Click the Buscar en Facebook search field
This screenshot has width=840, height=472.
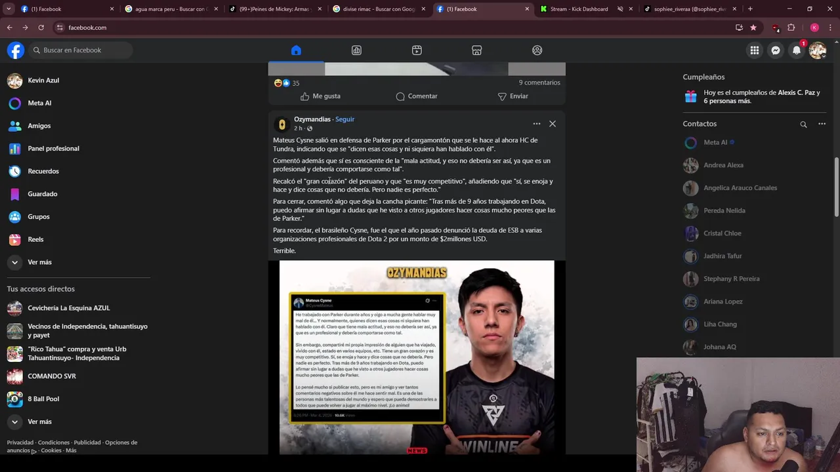[x=80, y=50]
